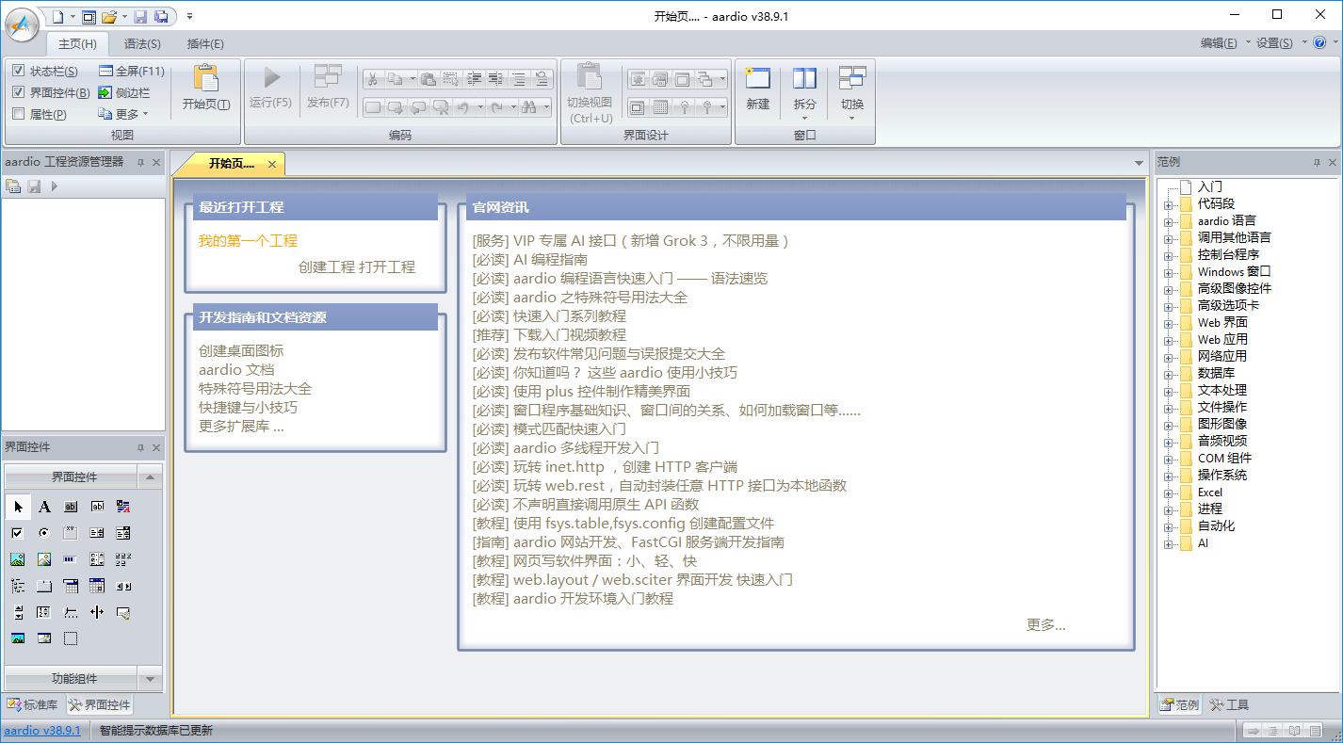Expand the 数据库 tree node
This screenshot has height=743, width=1343.
point(1169,374)
